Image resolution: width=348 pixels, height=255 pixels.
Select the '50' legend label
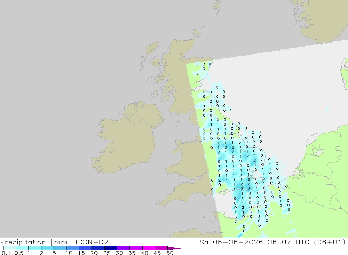pyautogui.click(x=170, y=253)
